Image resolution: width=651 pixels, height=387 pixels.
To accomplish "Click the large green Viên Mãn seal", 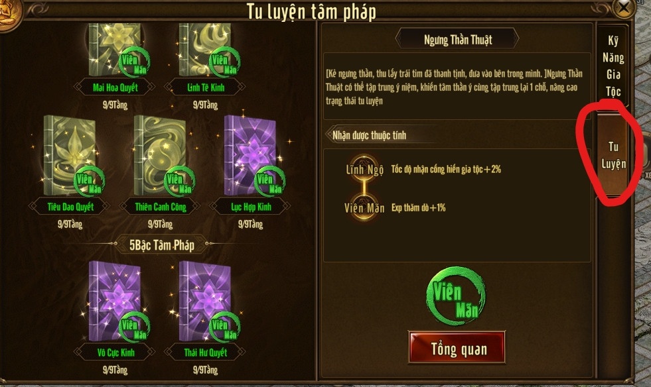I will [x=456, y=296].
